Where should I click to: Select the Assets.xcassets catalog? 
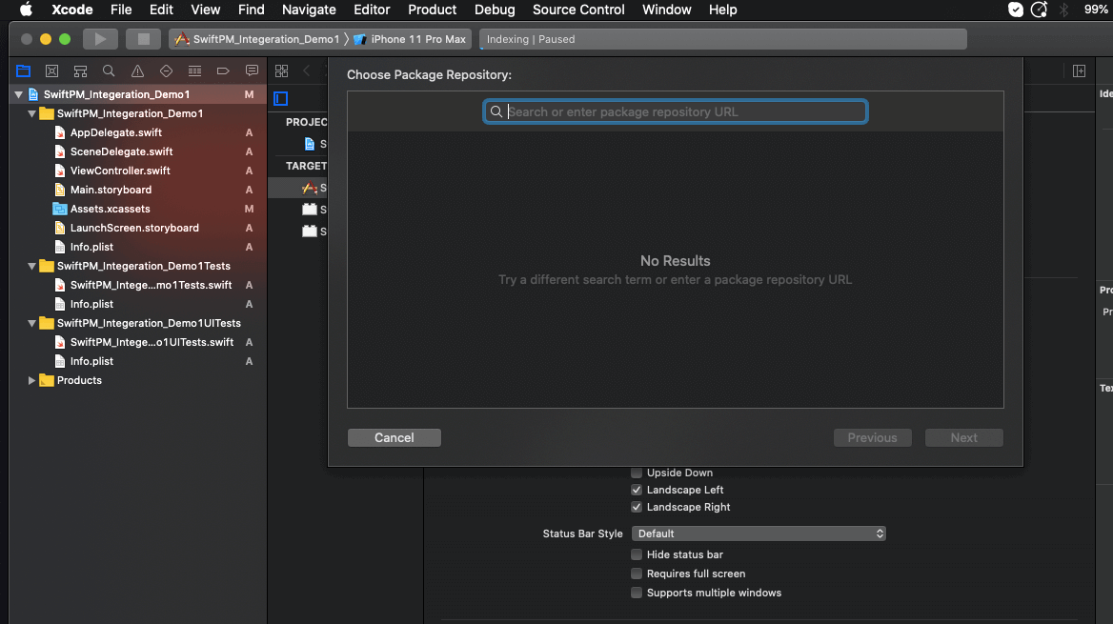[110, 210]
